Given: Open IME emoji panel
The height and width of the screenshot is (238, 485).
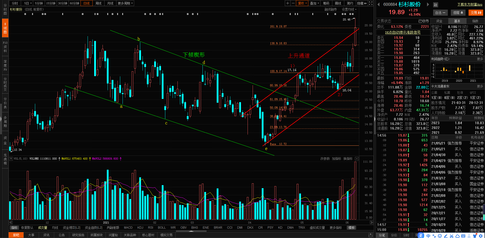Looking at the screenshot, I should pos(440,236).
